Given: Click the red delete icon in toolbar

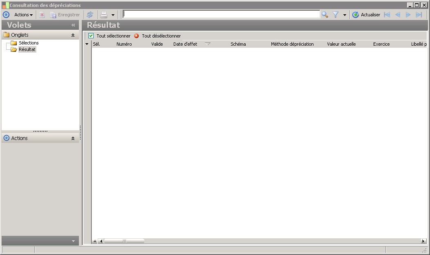Looking at the screenshot, I should 42,15.
